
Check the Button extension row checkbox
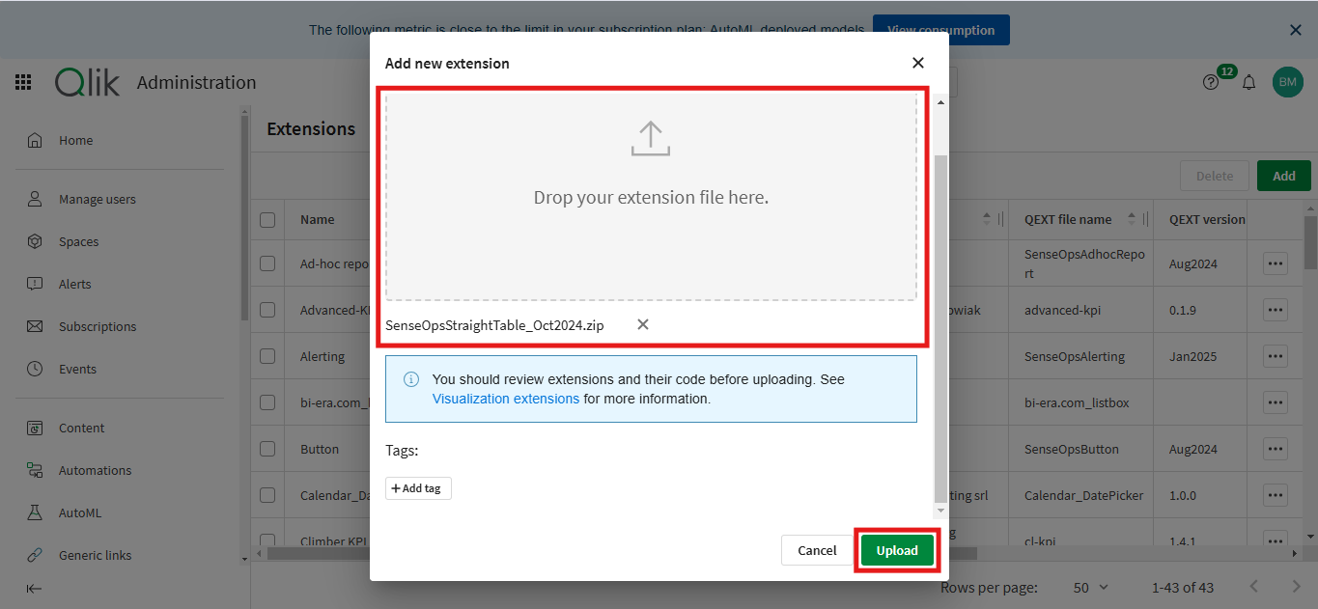pyautogui.click(x=267, y=449)
